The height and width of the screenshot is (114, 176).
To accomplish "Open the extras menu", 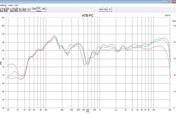I will coord(11,5).
